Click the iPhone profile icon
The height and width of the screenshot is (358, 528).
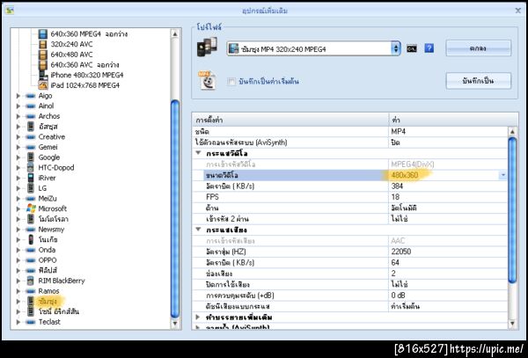[43, 75]
